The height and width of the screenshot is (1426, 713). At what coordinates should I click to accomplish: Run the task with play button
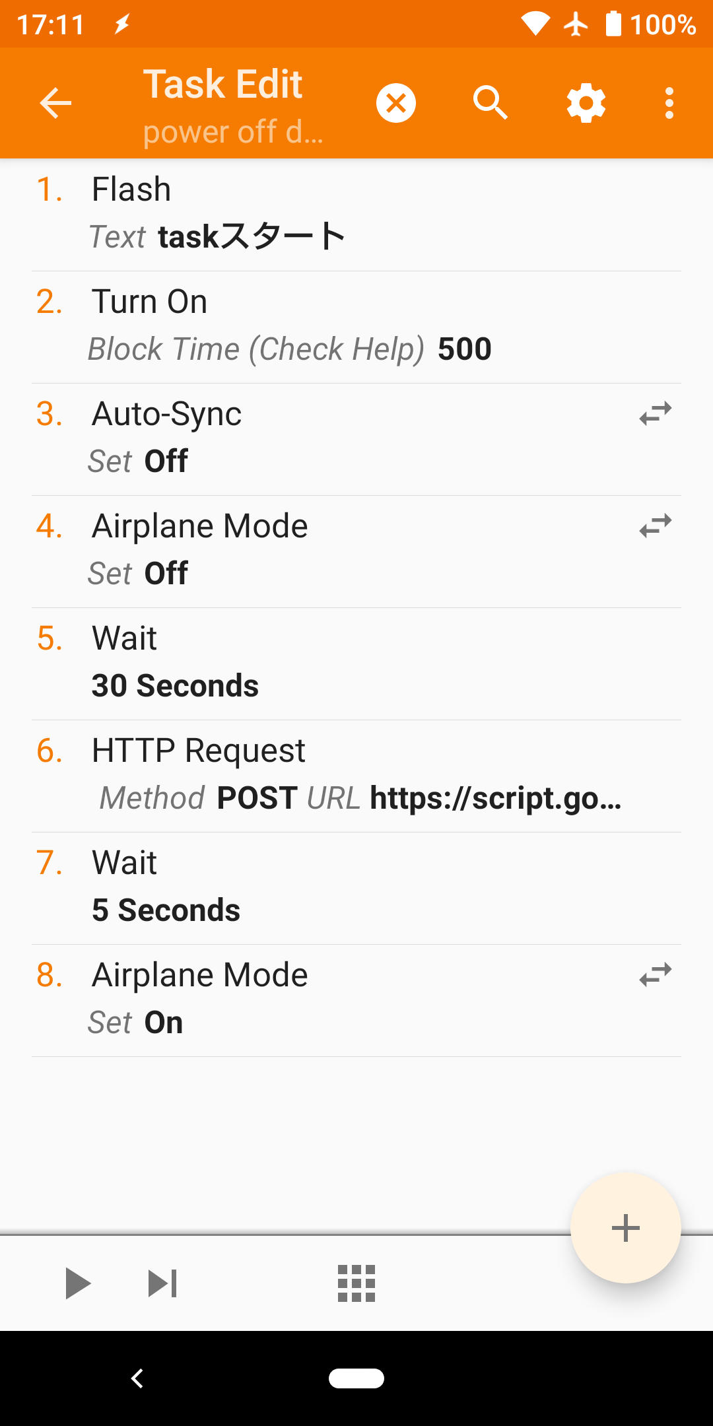pyautogui.click(x=78, y=1283)
